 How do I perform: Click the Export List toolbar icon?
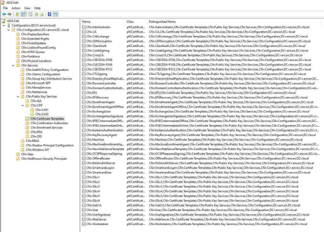click(42, 14)
